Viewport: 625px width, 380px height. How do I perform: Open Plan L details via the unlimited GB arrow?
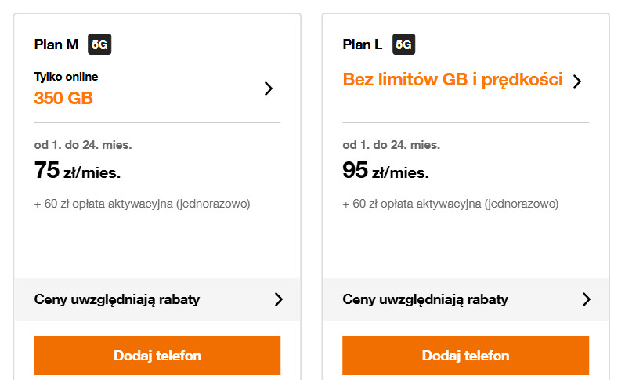point(577,81)
